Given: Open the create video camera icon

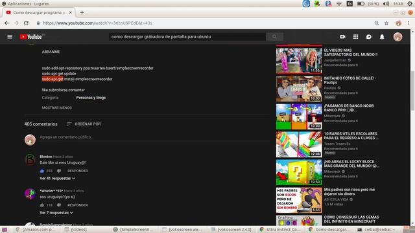Looking at the screenshot, I should 342,37.
